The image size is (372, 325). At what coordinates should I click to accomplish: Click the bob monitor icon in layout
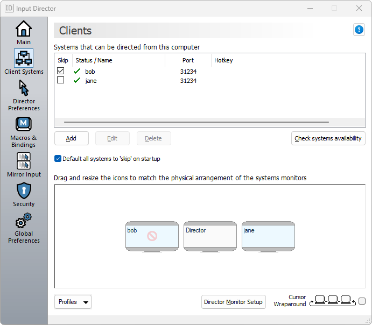click(x=152, y=237)
